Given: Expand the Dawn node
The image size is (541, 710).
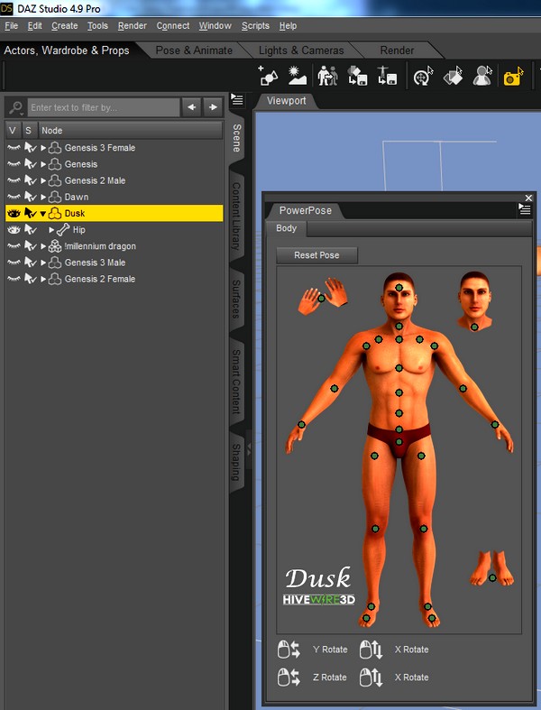Looking at the screenshot, I should click(x=43, y=197).
